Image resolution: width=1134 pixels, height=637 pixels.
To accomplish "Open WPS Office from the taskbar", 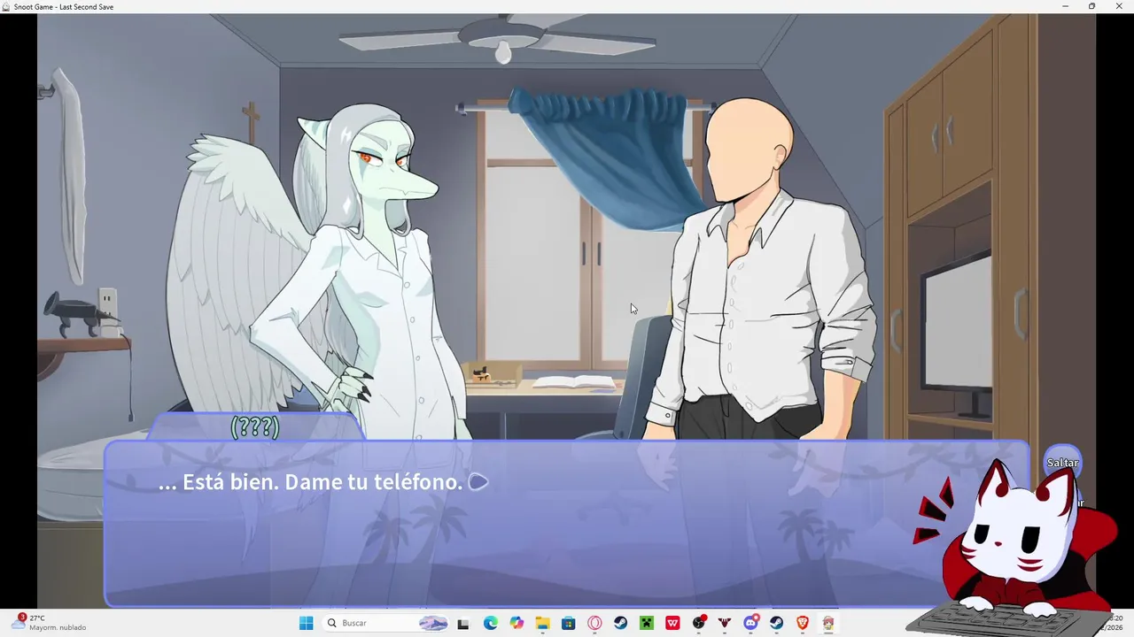I will (672, 623).
